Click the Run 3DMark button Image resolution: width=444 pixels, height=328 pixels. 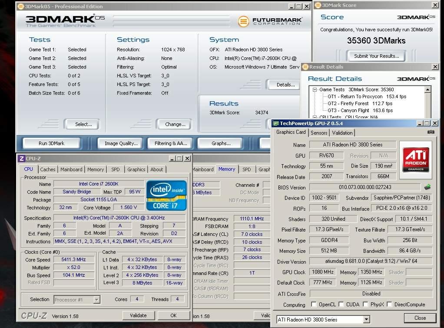tap(52, 143)
